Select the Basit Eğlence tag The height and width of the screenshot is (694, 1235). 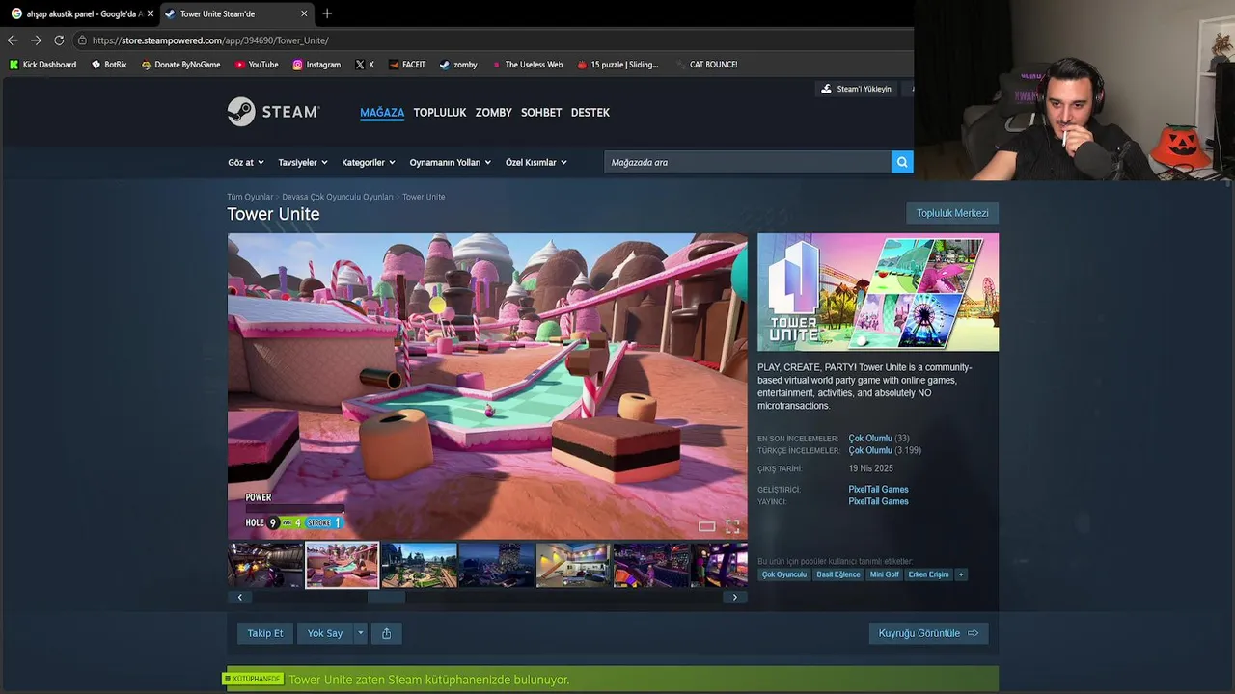point(838,574)
